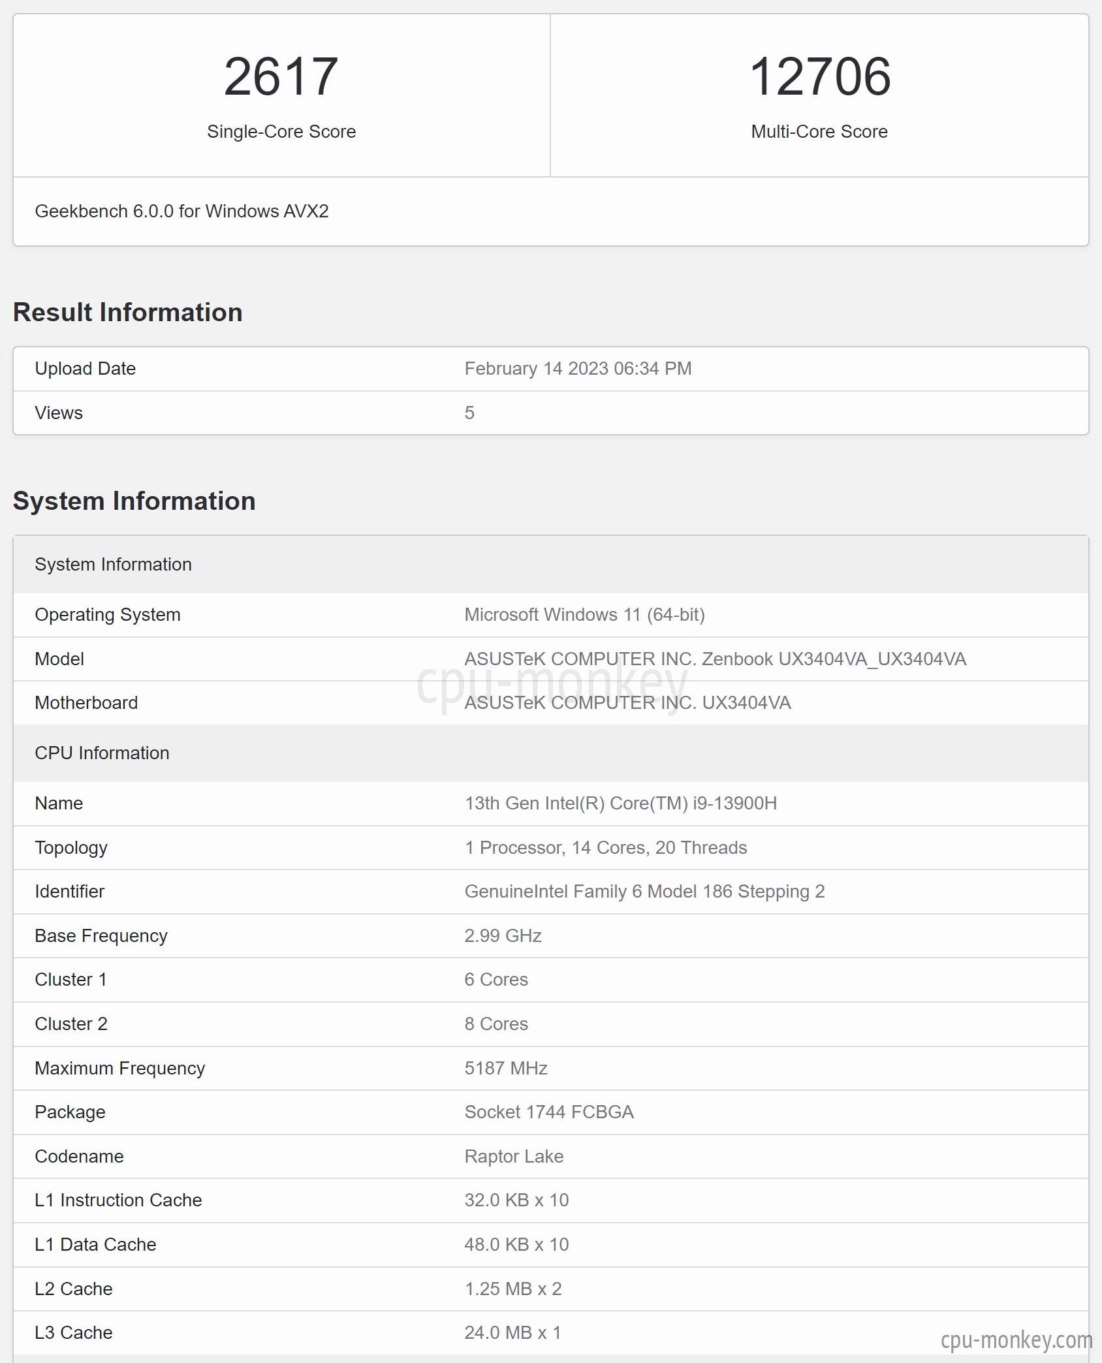
Task: Click the large System Information heading
Action: click(x=134, y=501)
